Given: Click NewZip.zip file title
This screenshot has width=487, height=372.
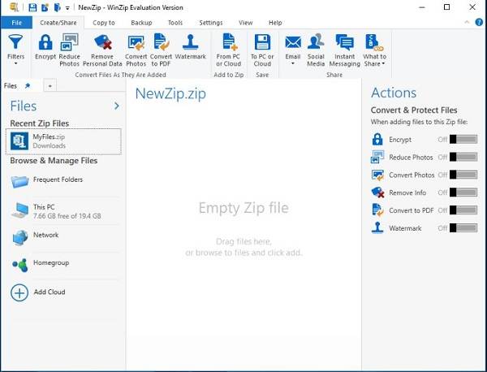Looking at the screenshot, I should (x=170, y=93).
